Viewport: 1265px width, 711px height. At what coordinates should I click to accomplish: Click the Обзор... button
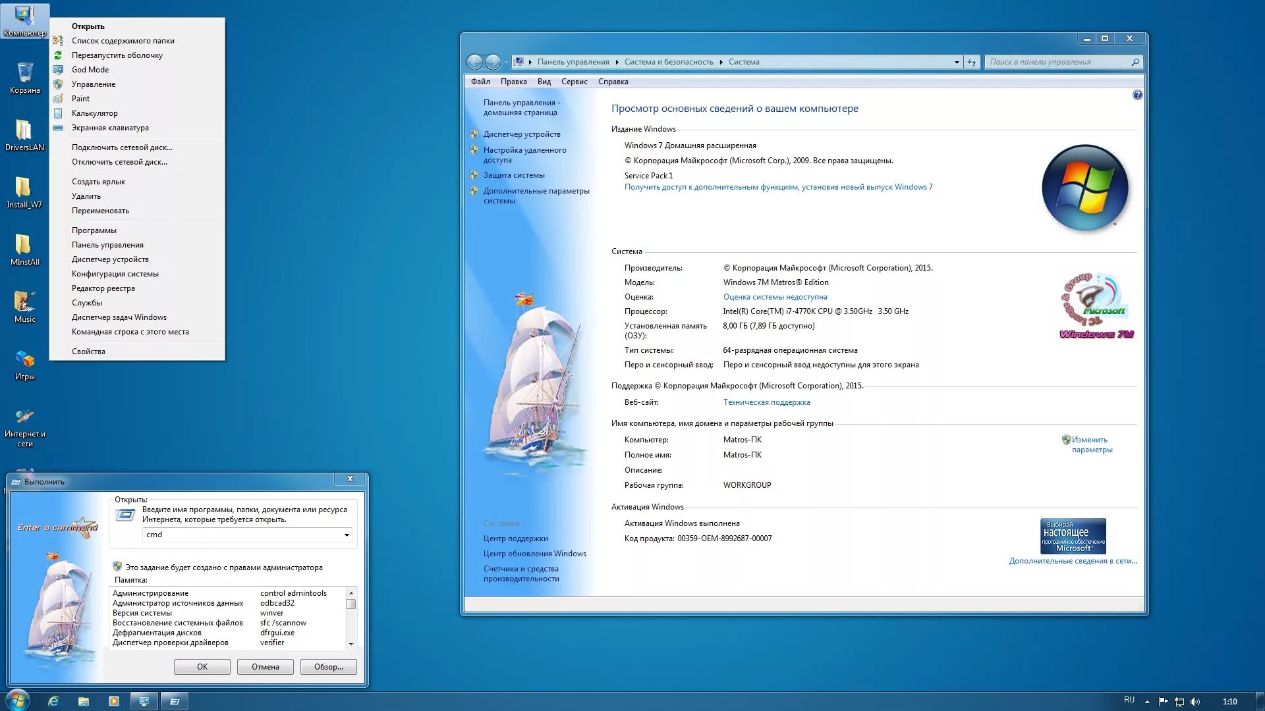[x=328, y=667]
